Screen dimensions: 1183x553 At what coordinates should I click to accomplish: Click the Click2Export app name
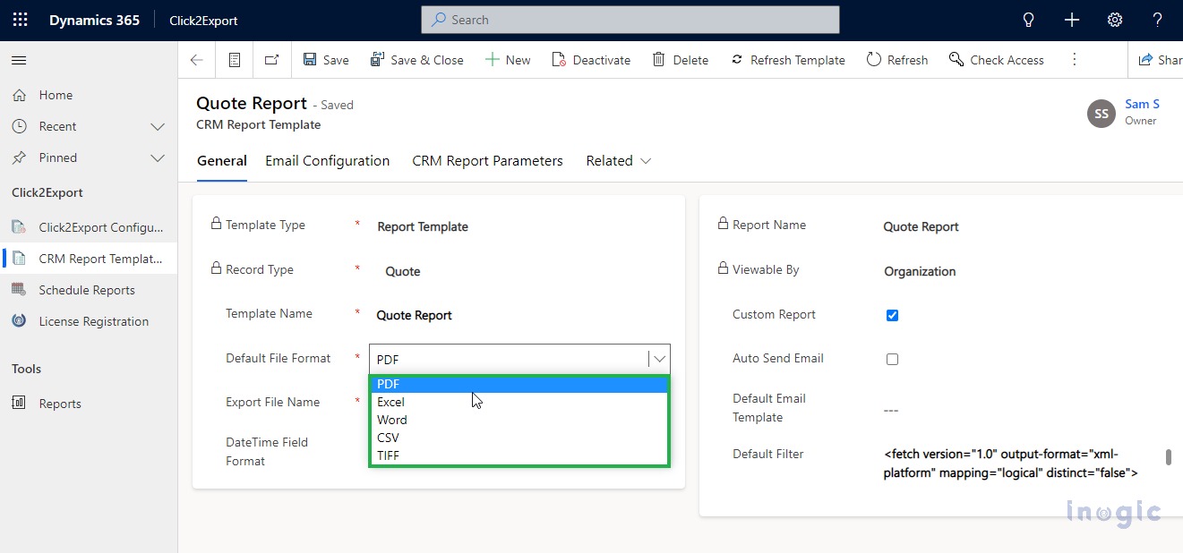[x=204, y=20]
